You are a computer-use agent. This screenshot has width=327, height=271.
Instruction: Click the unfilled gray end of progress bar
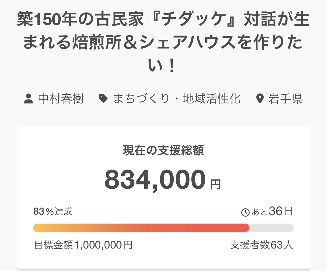[x=271, y=228]
